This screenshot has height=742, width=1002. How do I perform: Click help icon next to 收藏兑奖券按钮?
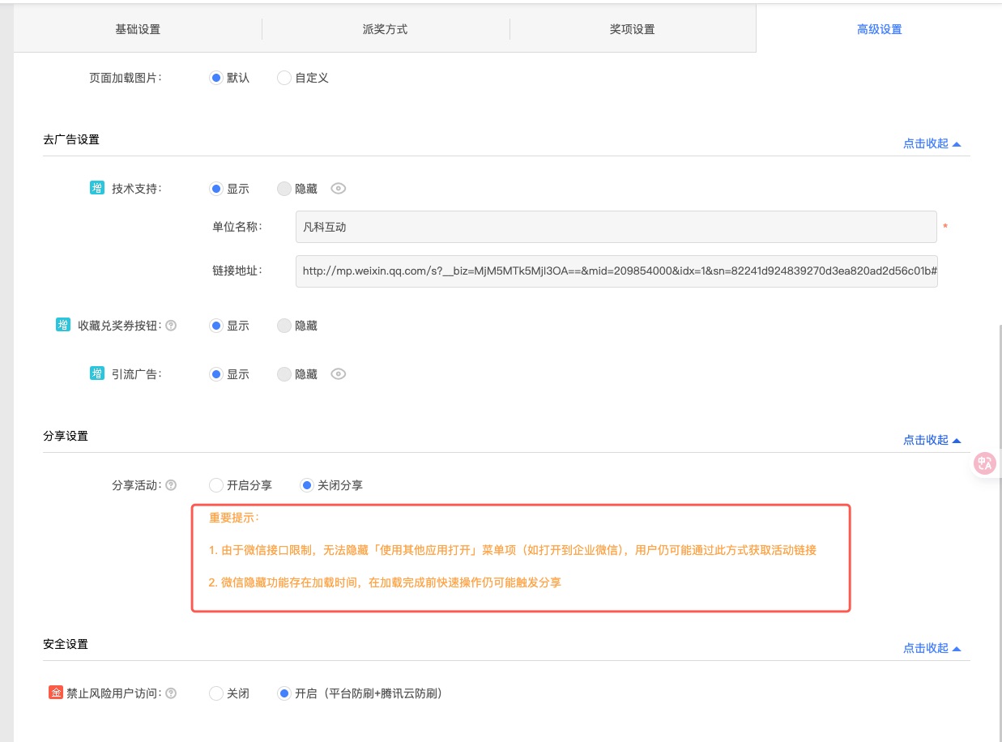pyautogui.click(x=171, y=326)
